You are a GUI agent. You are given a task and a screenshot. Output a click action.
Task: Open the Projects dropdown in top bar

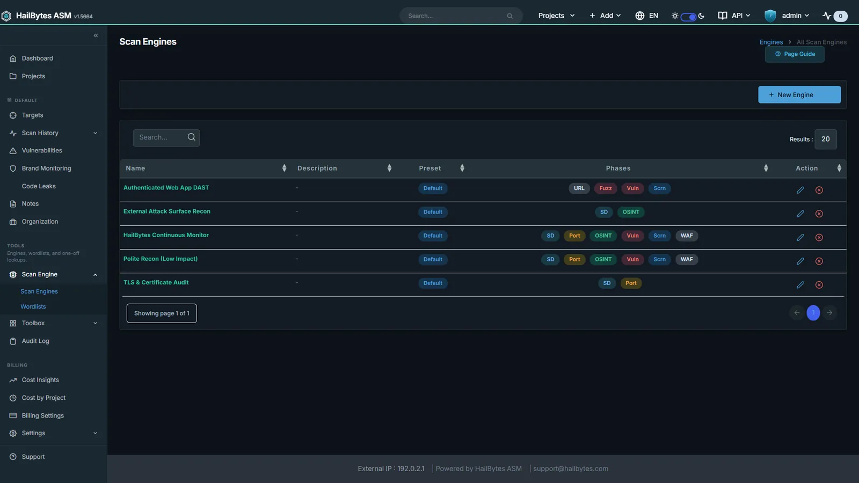(x=556, y=16)
